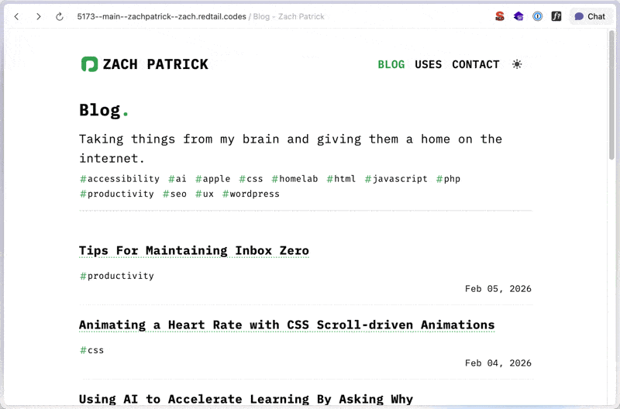Viewport: 620px width, 409px height.
Task: Click the red SEO extension icon
Action: click(500, 16)
